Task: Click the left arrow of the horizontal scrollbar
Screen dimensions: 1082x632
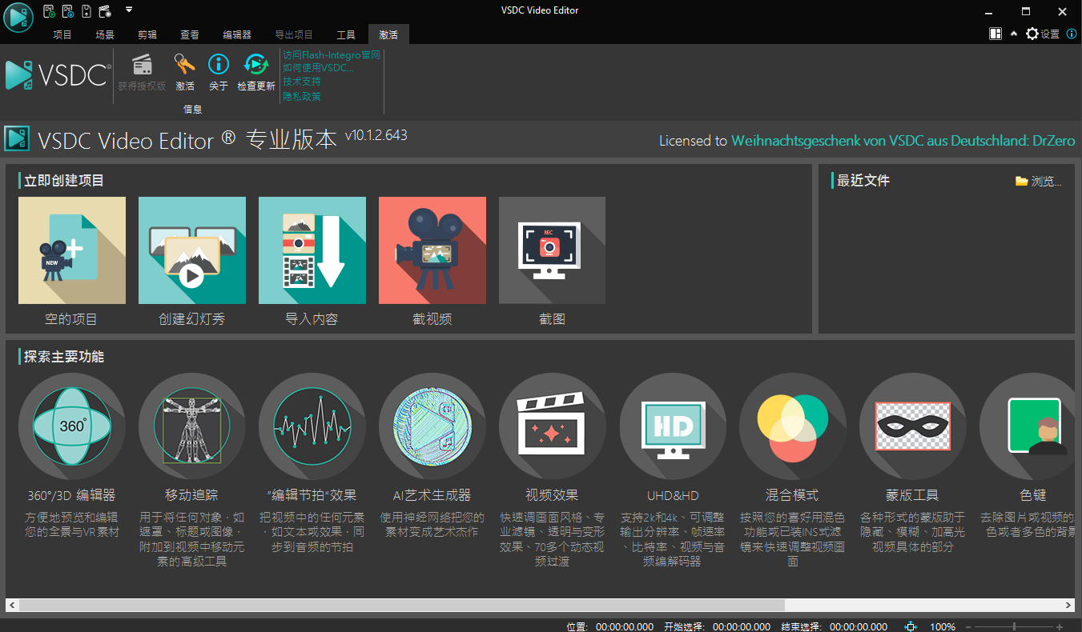Action: 11,606
